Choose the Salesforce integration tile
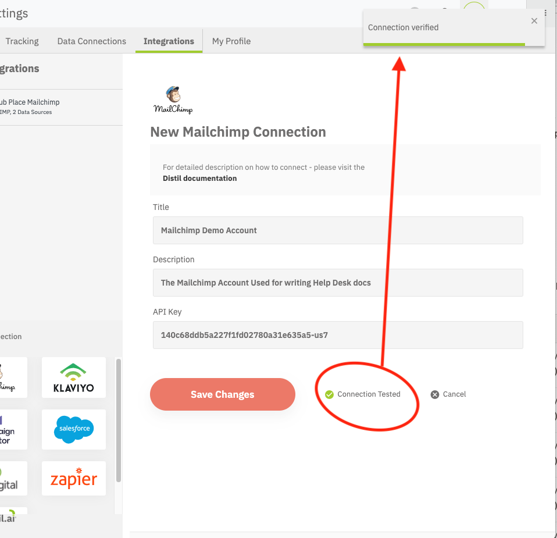This screenshot has width=557, height=538. point(74,429)
